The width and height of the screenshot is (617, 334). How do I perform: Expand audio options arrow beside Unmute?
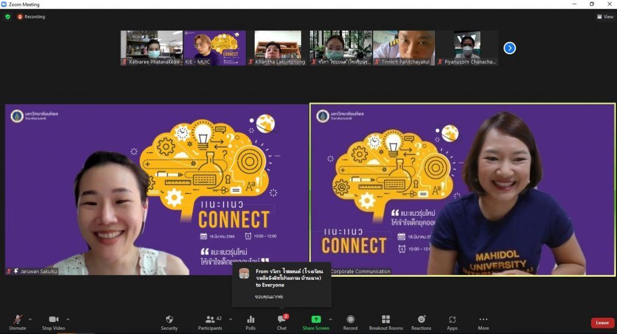click(x=30, y=319)
